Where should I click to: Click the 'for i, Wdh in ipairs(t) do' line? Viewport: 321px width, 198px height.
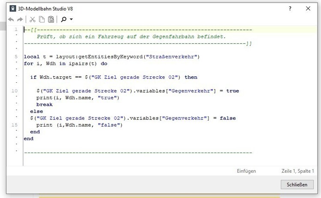click(65, 63)
